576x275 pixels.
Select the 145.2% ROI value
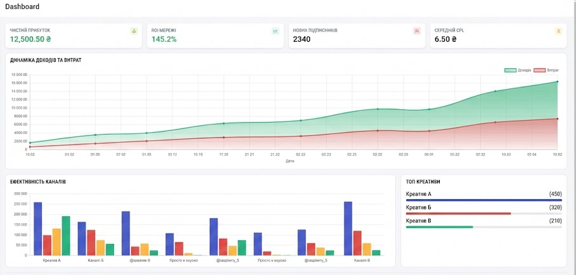164,39
